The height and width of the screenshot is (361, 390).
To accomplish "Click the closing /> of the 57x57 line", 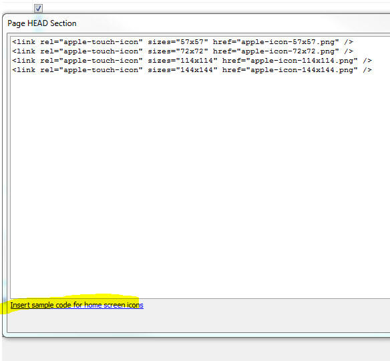I will 349,42.
